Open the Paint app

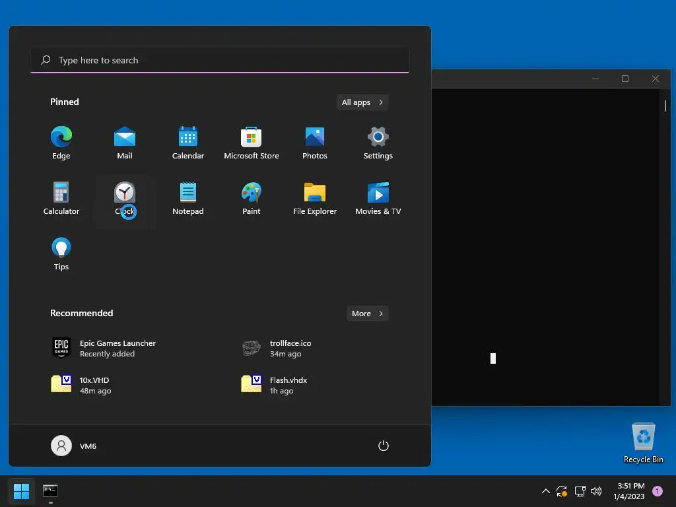(252, 198)
